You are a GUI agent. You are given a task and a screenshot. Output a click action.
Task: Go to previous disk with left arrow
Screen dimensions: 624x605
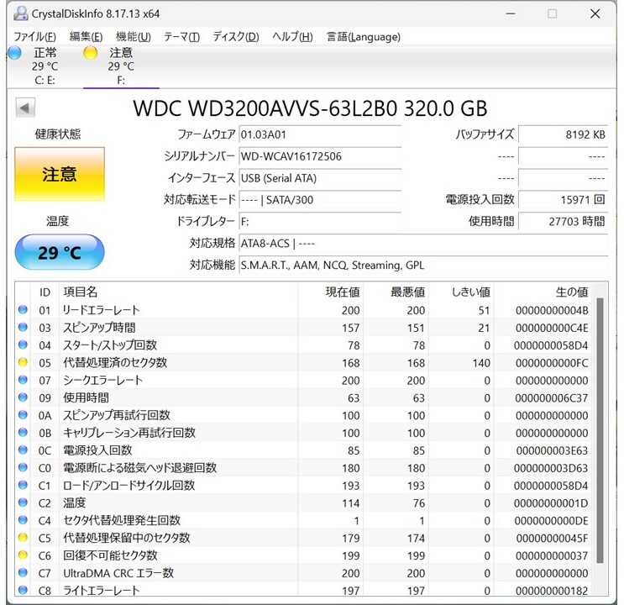click(25, 108)
